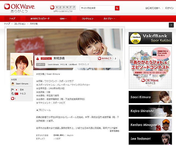Image resolution: width=176 pixels, height=146 pixels.
Task: Open the VakifBank Spor Kulübü banner
Action: (x=150, y=38)
